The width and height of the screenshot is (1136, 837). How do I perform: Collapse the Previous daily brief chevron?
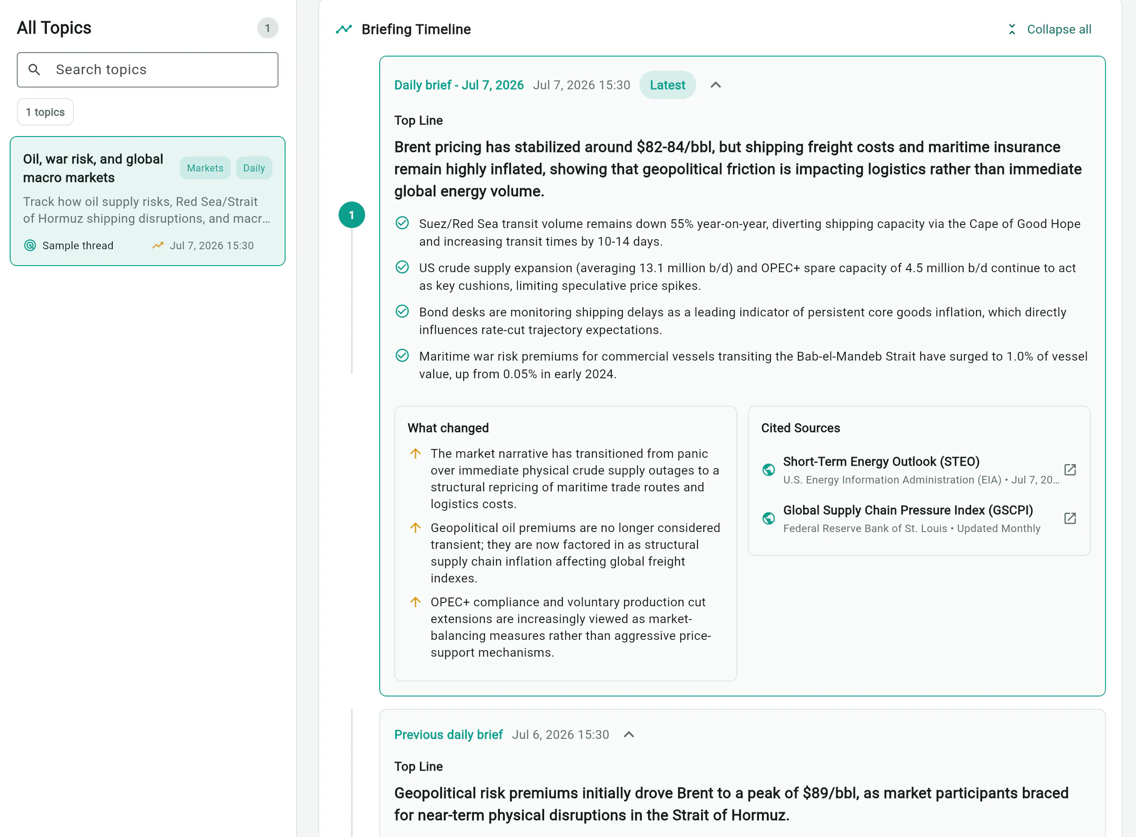[x=629, y=734]
